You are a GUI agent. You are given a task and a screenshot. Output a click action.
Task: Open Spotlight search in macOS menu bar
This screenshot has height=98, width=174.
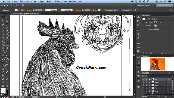165,1
